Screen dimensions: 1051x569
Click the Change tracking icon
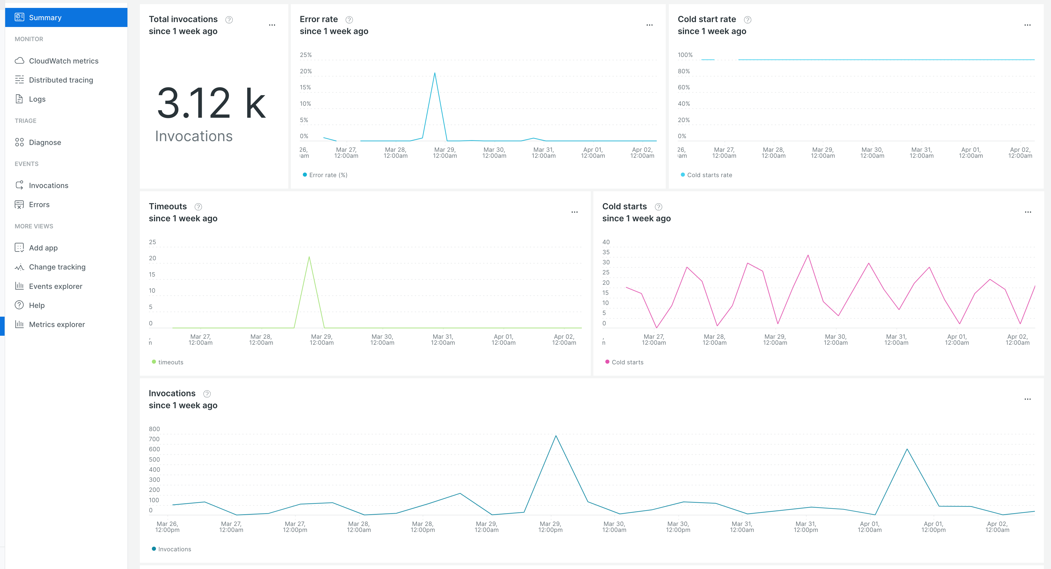tap(19, 267)
